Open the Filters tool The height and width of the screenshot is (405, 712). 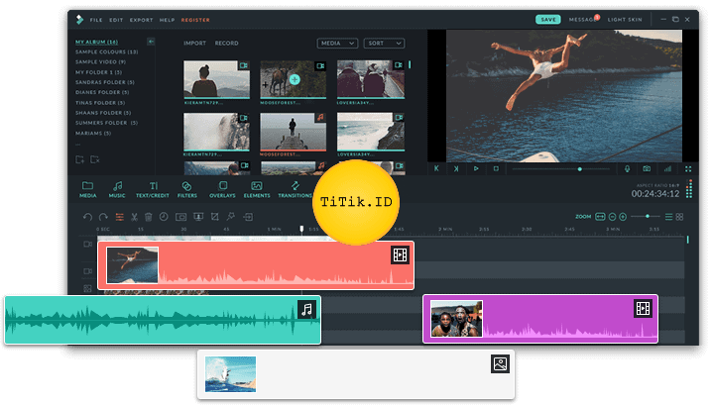click(x=187, y=189)
